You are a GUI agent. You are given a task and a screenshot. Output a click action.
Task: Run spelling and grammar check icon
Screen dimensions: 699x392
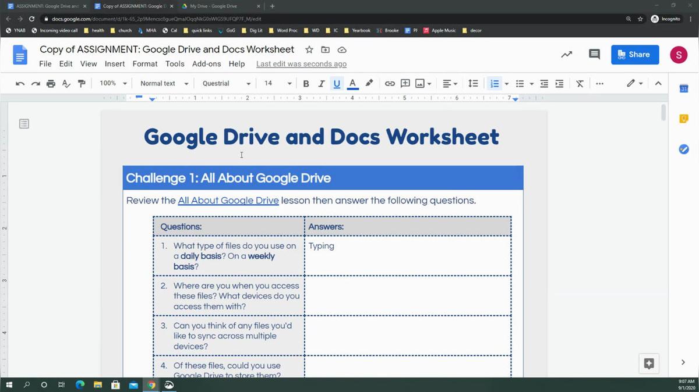pyautogui.click(x=66, y=84)
